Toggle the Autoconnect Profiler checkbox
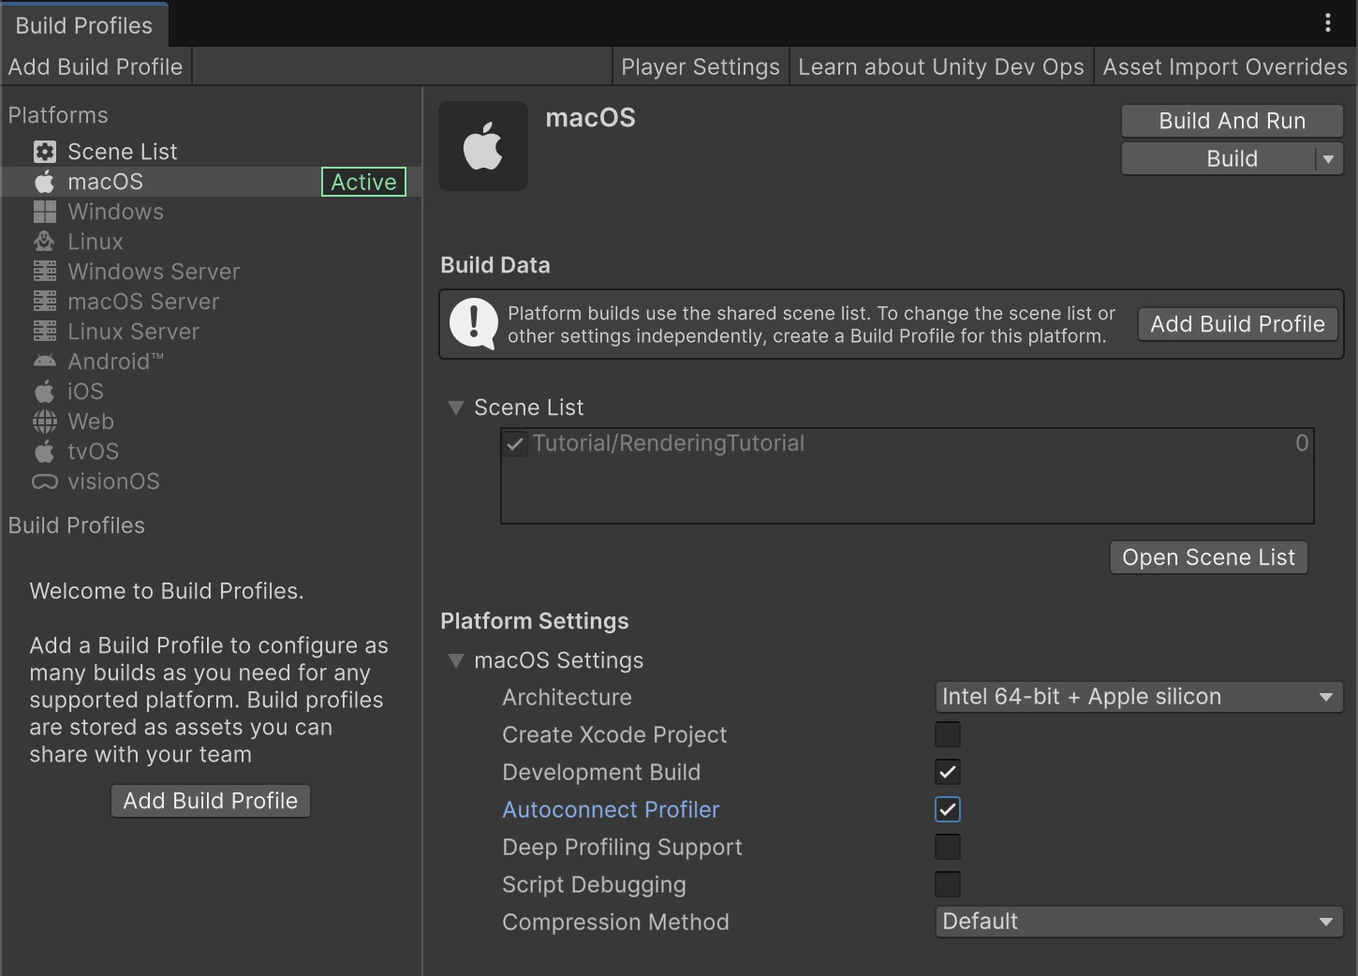The image size is (1358, 976). coord(948,809)
